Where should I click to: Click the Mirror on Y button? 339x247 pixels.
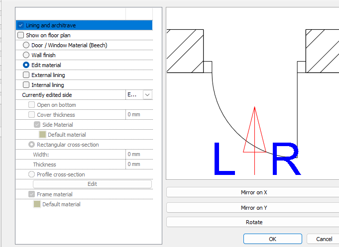point(254,208)
